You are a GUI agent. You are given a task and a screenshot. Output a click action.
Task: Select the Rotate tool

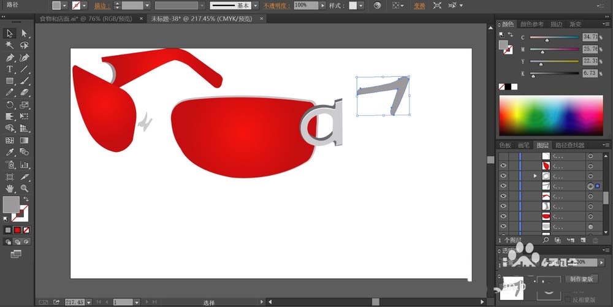pos(10,105)
